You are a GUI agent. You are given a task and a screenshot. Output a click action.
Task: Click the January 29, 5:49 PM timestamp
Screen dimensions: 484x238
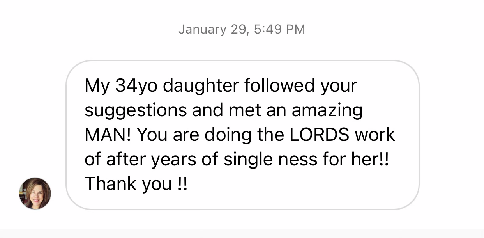tap(242, 29)
